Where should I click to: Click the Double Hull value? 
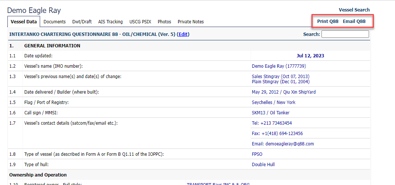(x=263, y=164)
